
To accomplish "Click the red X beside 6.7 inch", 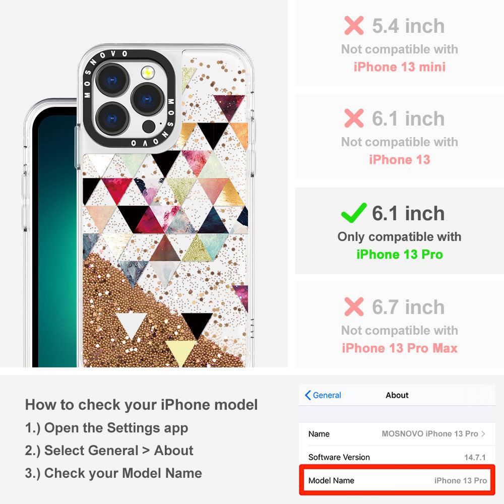I will click(x=354, y=306).
